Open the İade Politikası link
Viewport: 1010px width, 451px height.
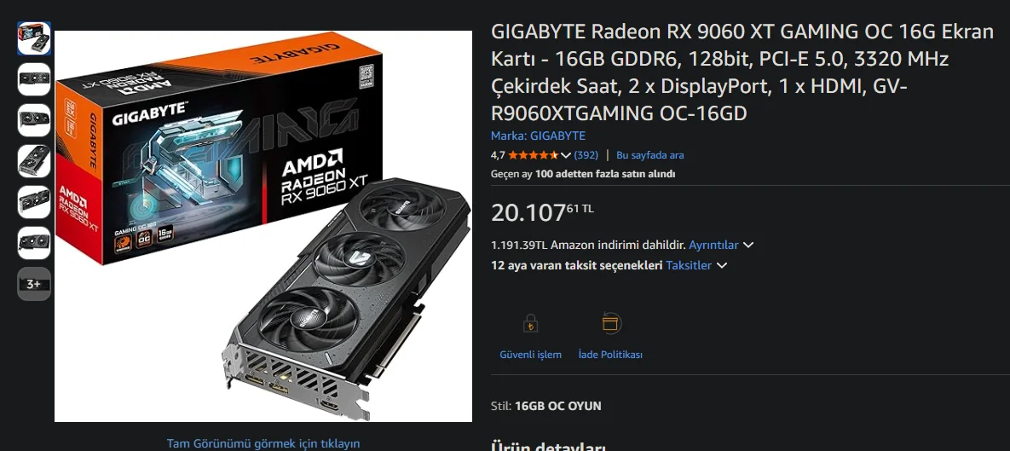[x=610, y=355]
